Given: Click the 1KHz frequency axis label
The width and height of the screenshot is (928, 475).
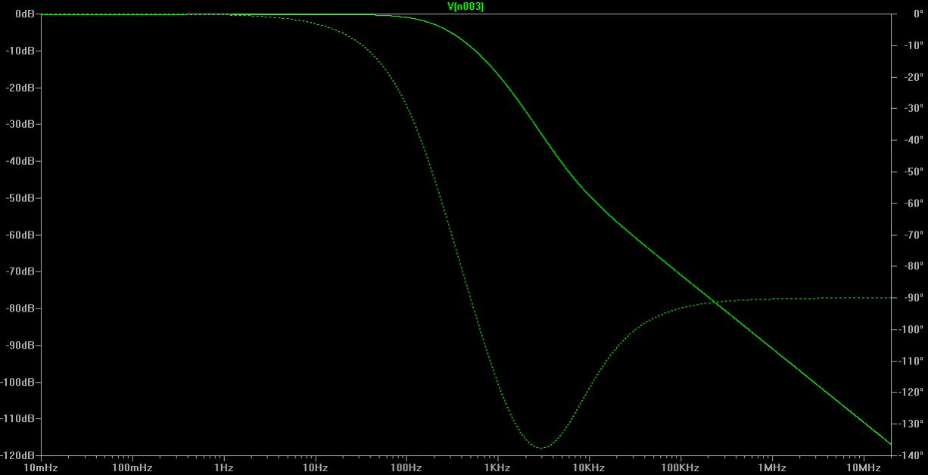Looking at the screenshot, I should tap(497, 468).
